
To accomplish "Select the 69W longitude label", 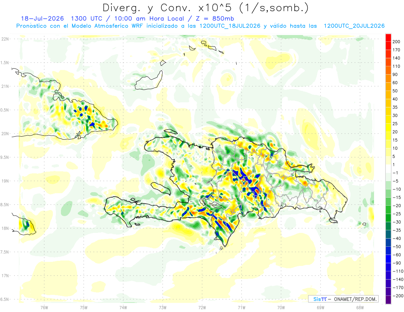I will (321, 307).
